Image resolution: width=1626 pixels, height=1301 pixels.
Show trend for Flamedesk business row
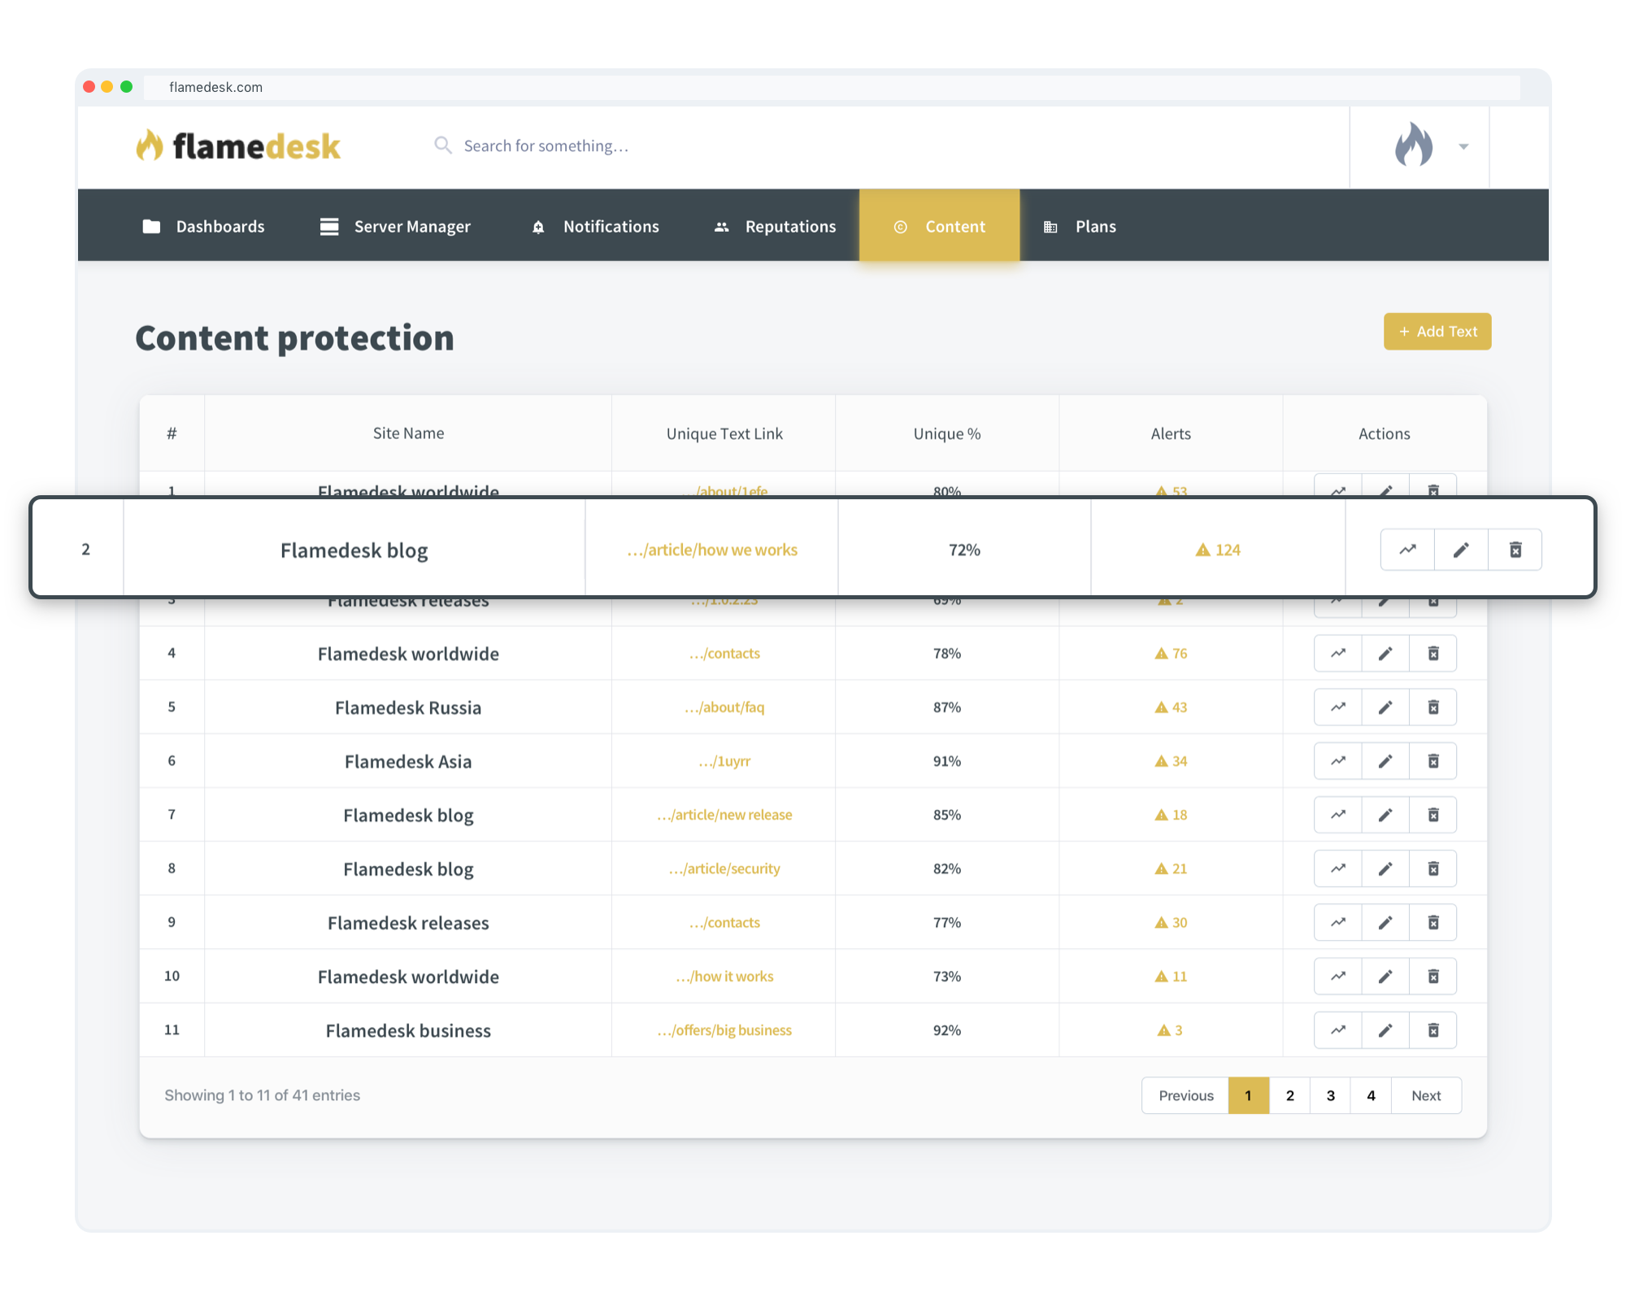pos(1338,1030)
